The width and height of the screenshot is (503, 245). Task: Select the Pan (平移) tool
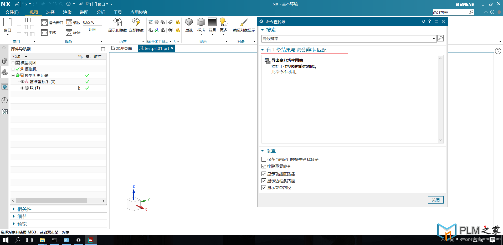[x=49, y=33]
